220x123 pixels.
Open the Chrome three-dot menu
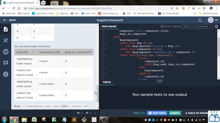[x=217, y=8]
